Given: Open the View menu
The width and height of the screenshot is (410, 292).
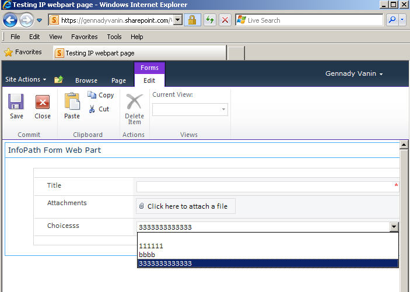Looking at the screenshot, I should (55, 37).
